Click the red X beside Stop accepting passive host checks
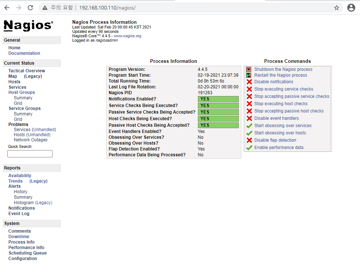This screenshot has width=360, height=275. point(249,111)
